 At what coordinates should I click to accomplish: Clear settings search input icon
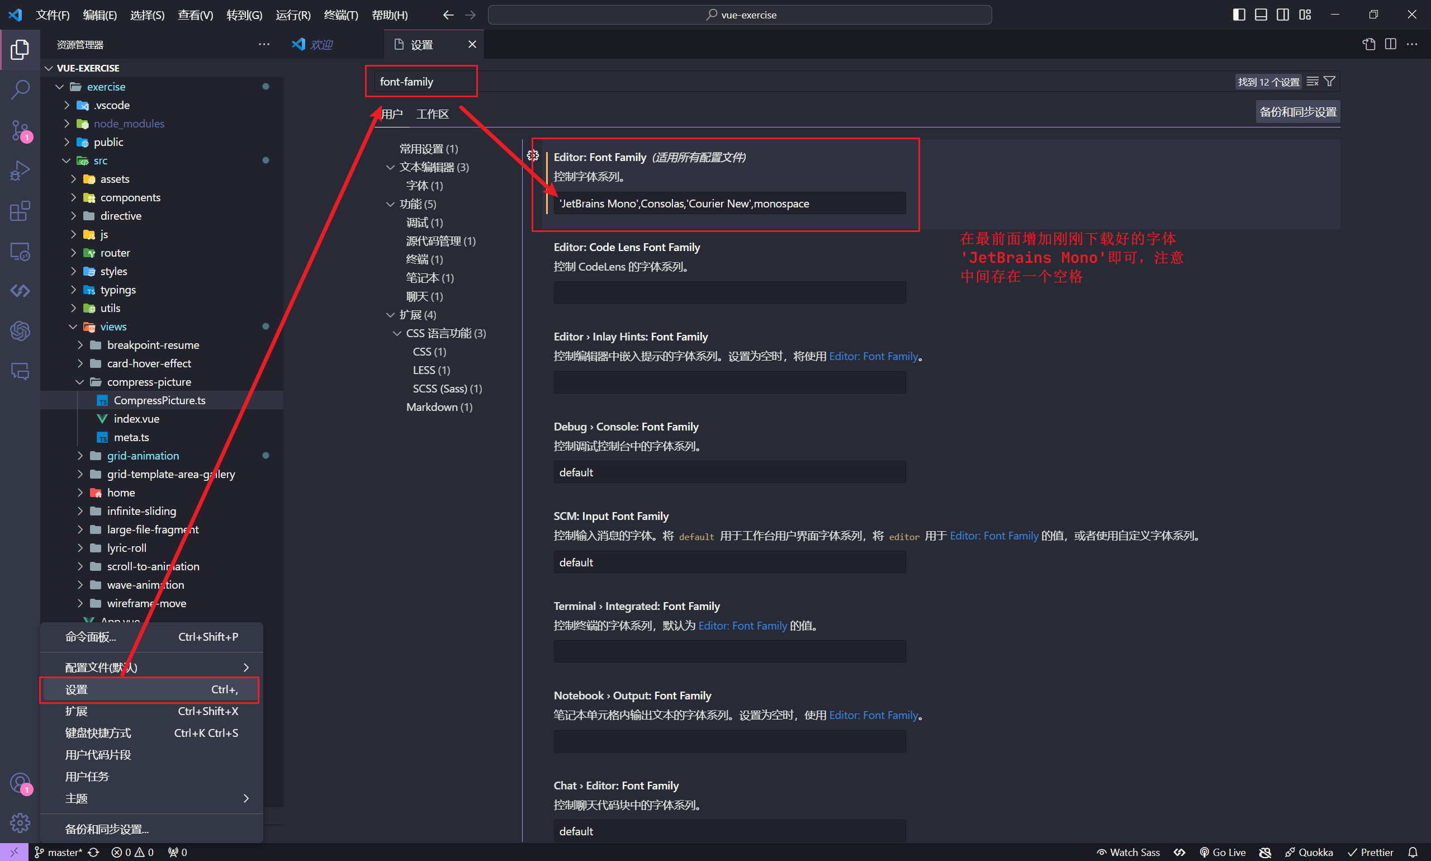click(1312, 82)
